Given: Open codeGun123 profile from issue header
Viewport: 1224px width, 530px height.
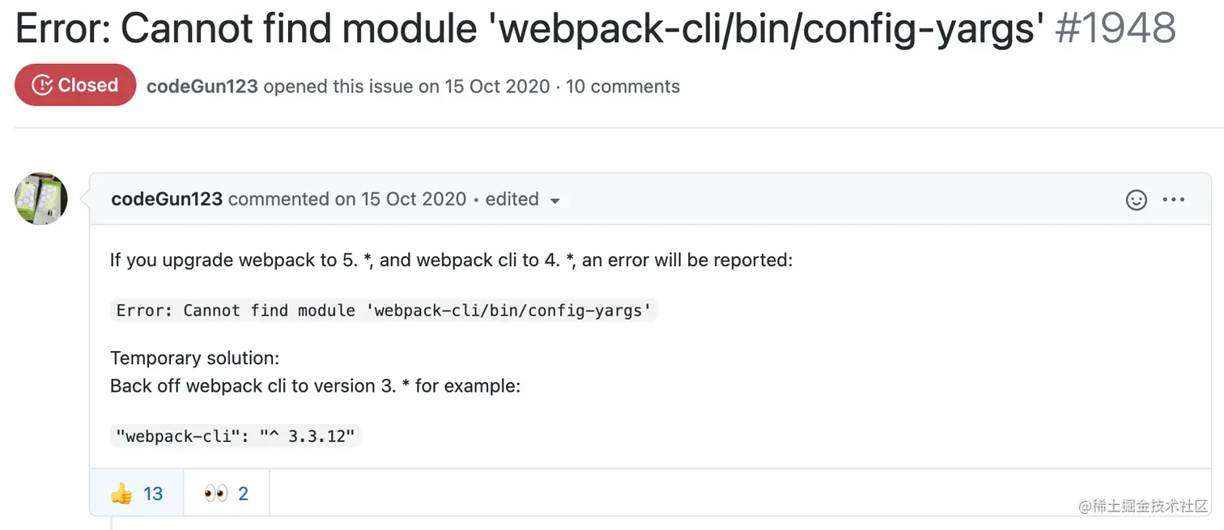Looking at the screenshot, I should pos(202,87).
